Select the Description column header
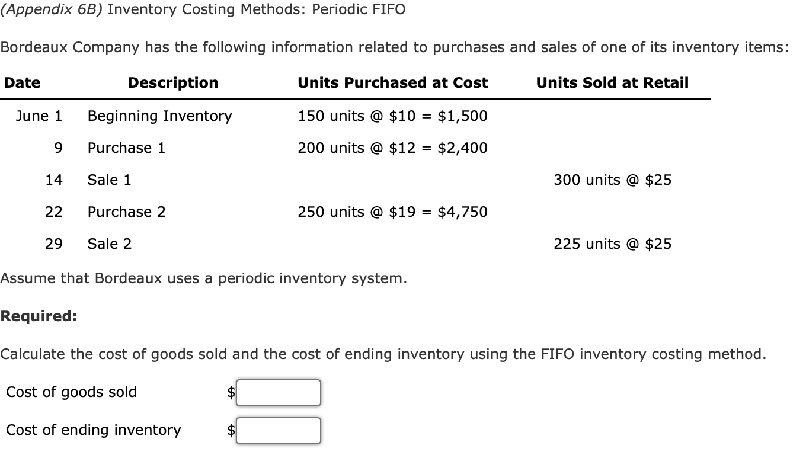This screenshot has height=474, width=806. 172,82
